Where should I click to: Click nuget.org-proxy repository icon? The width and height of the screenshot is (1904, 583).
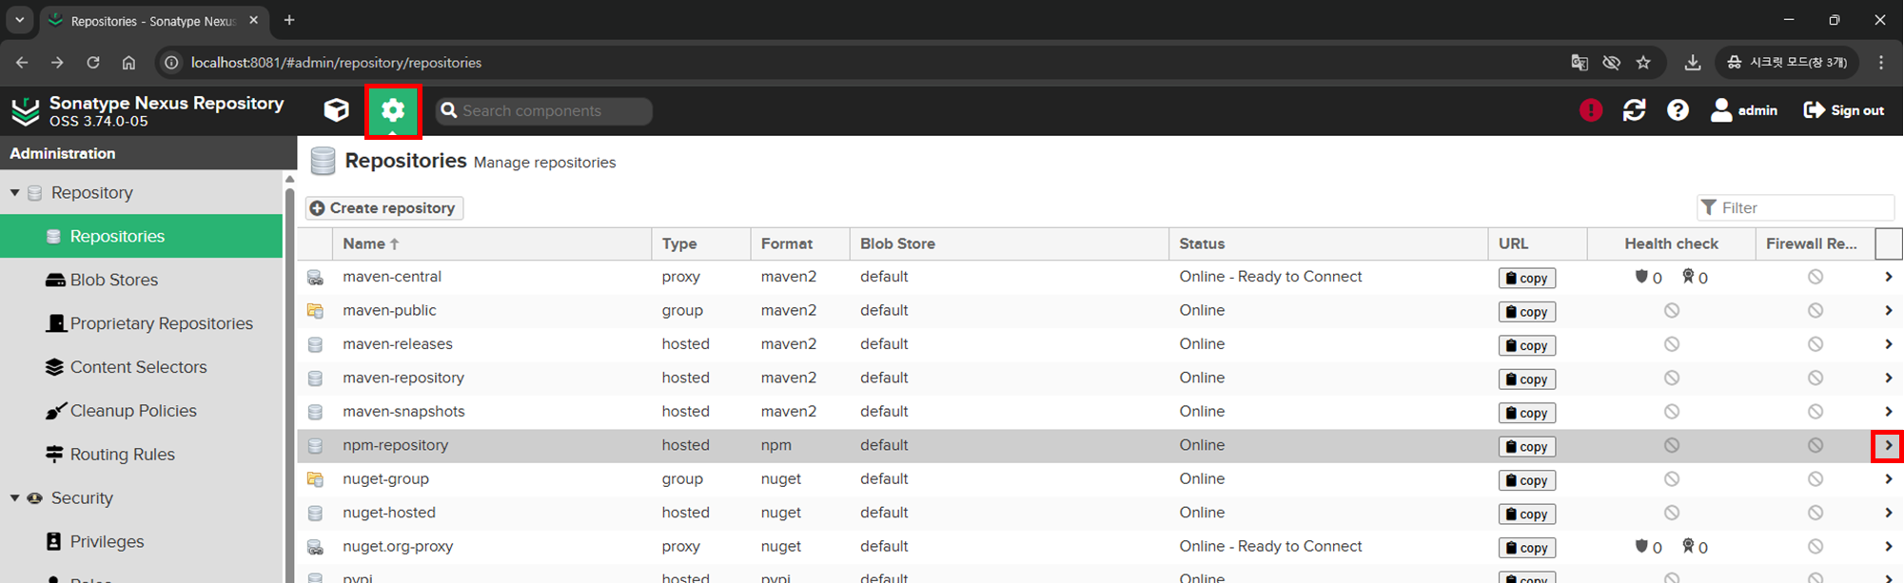315,547
